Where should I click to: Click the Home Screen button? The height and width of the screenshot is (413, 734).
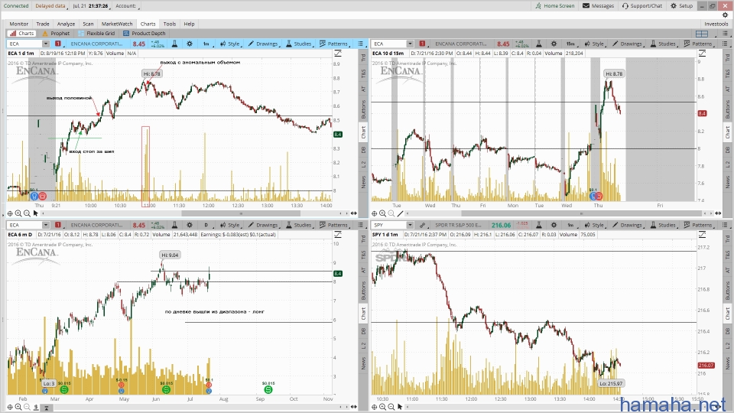(555, 5)
